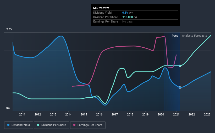215x133 pixels.
Task: Click the 'Analysts Forecasts' label
Action: (194, 36)
